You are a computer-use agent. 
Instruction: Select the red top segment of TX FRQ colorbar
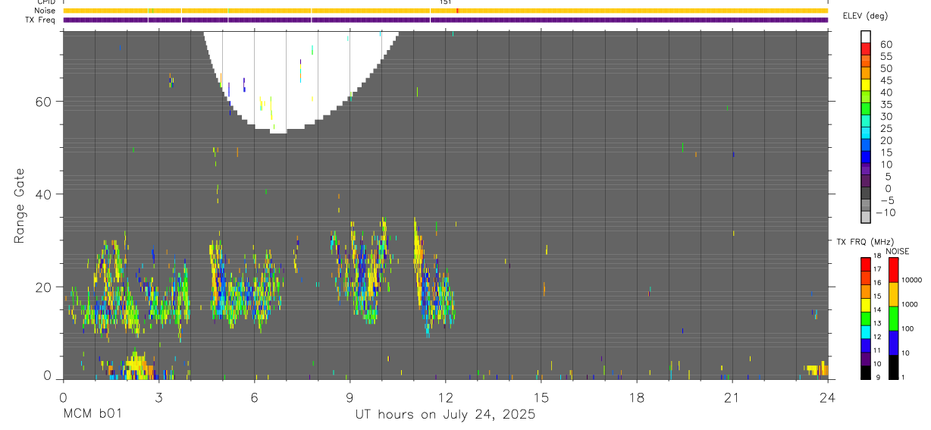[x=866, y=265]
